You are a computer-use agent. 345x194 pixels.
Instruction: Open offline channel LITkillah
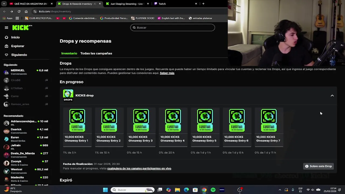tap(26, 88)
